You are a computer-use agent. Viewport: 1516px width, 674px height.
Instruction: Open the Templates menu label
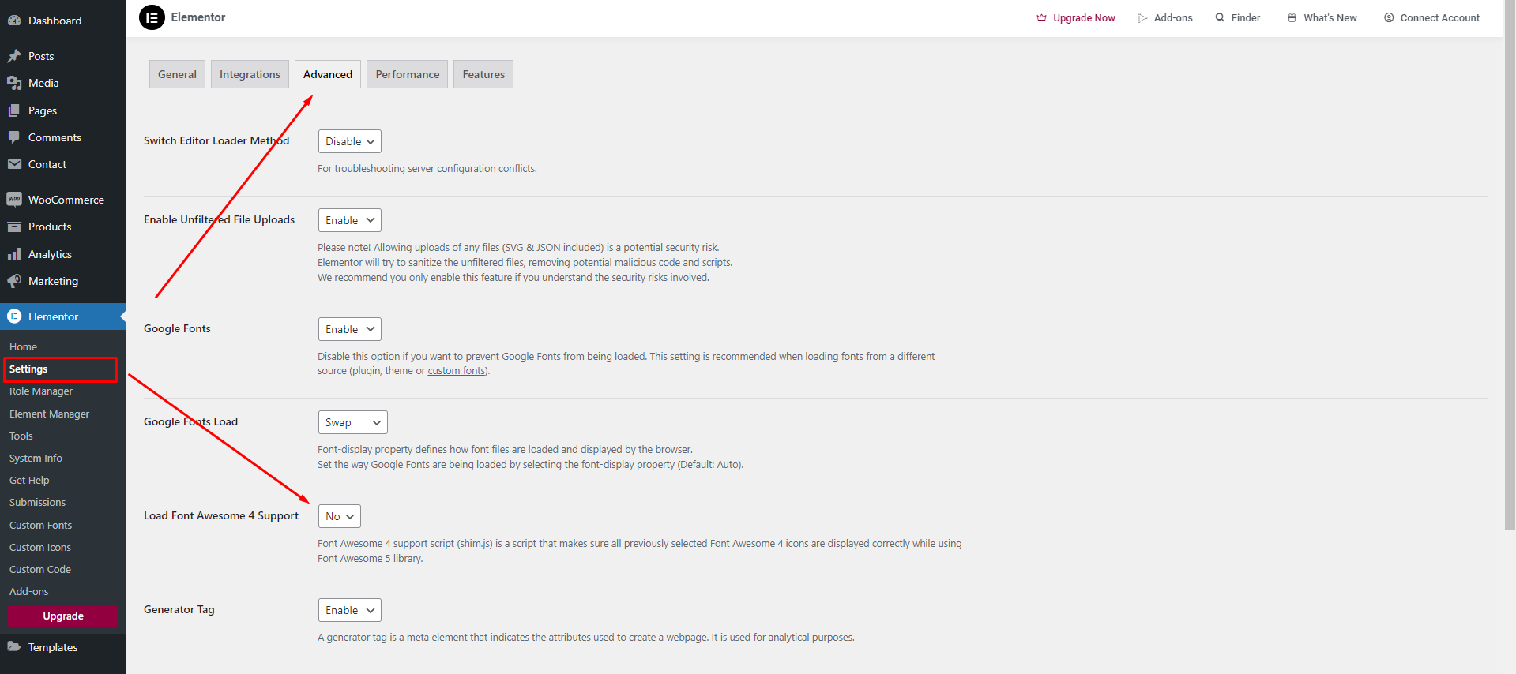53,647
